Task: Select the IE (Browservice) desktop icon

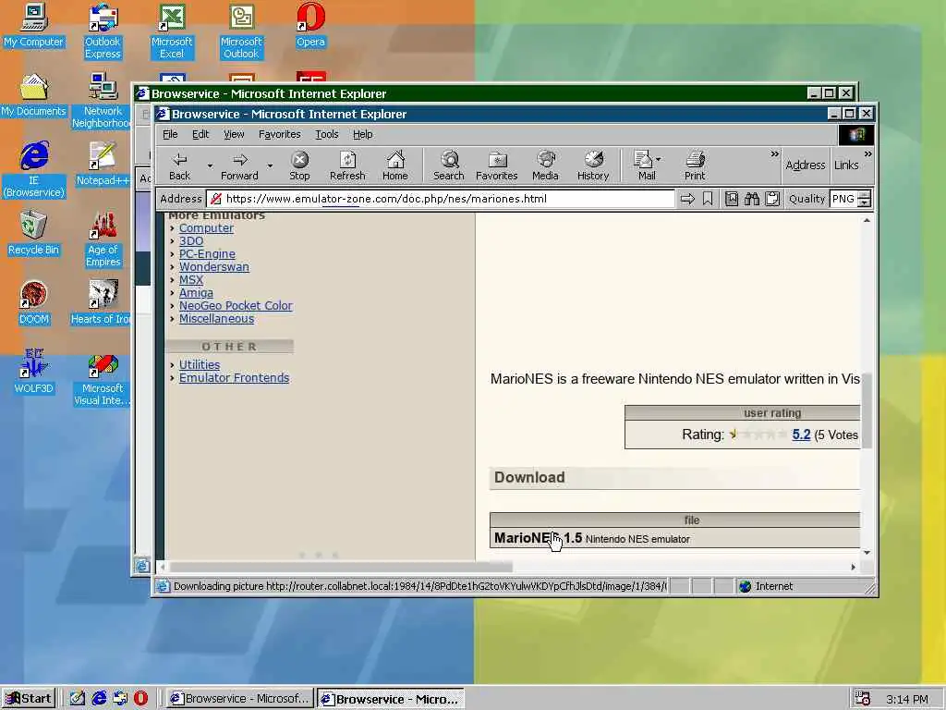Action: [x=34, y=170]
